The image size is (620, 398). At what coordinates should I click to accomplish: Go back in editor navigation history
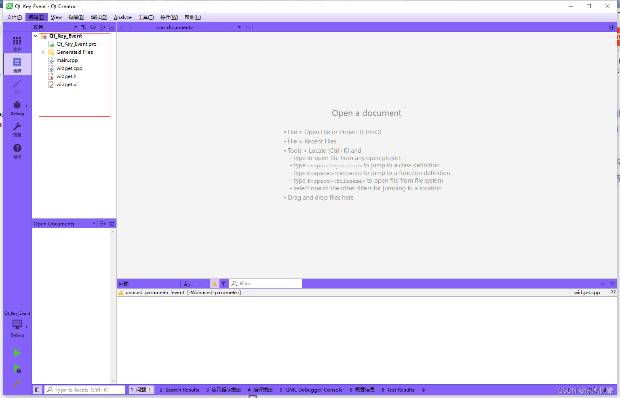122,27
